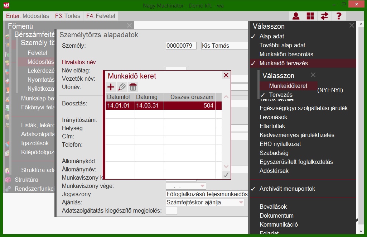
Task: Select the 14.03.31 date cell
Action: pyautogui.click(x=149, y=105)
